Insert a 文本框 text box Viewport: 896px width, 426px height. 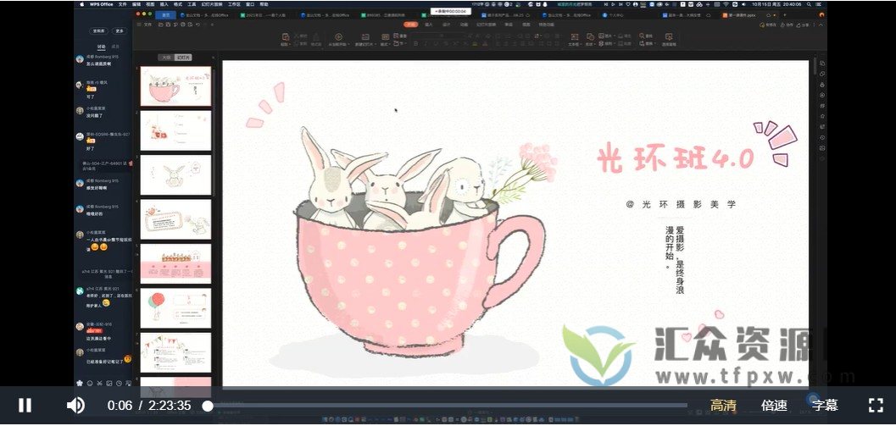click(x=574, y=39)
